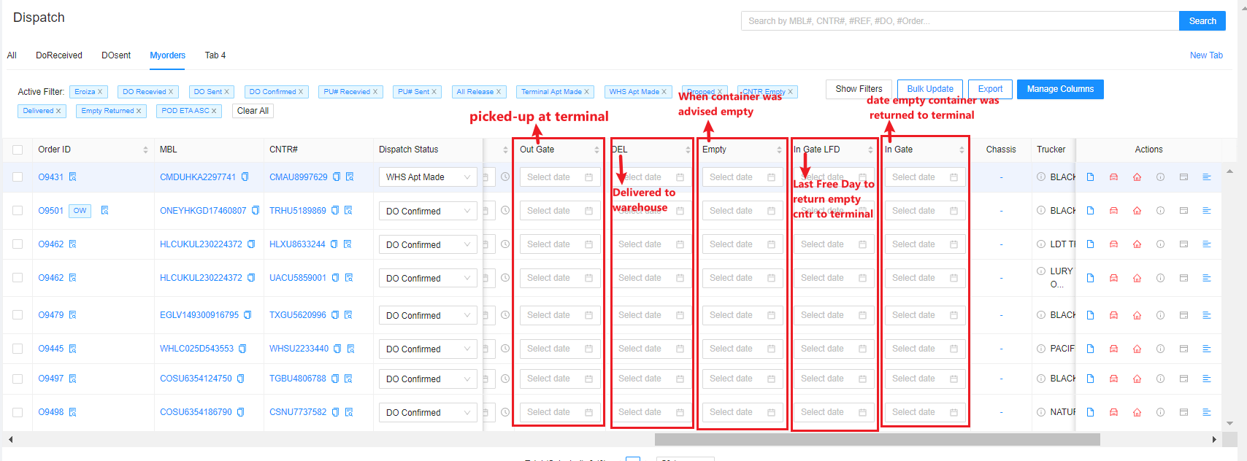Click red truck icon in O9501 row
The height and width of the screenshot is (461, 1247).
coord(1113,211)
